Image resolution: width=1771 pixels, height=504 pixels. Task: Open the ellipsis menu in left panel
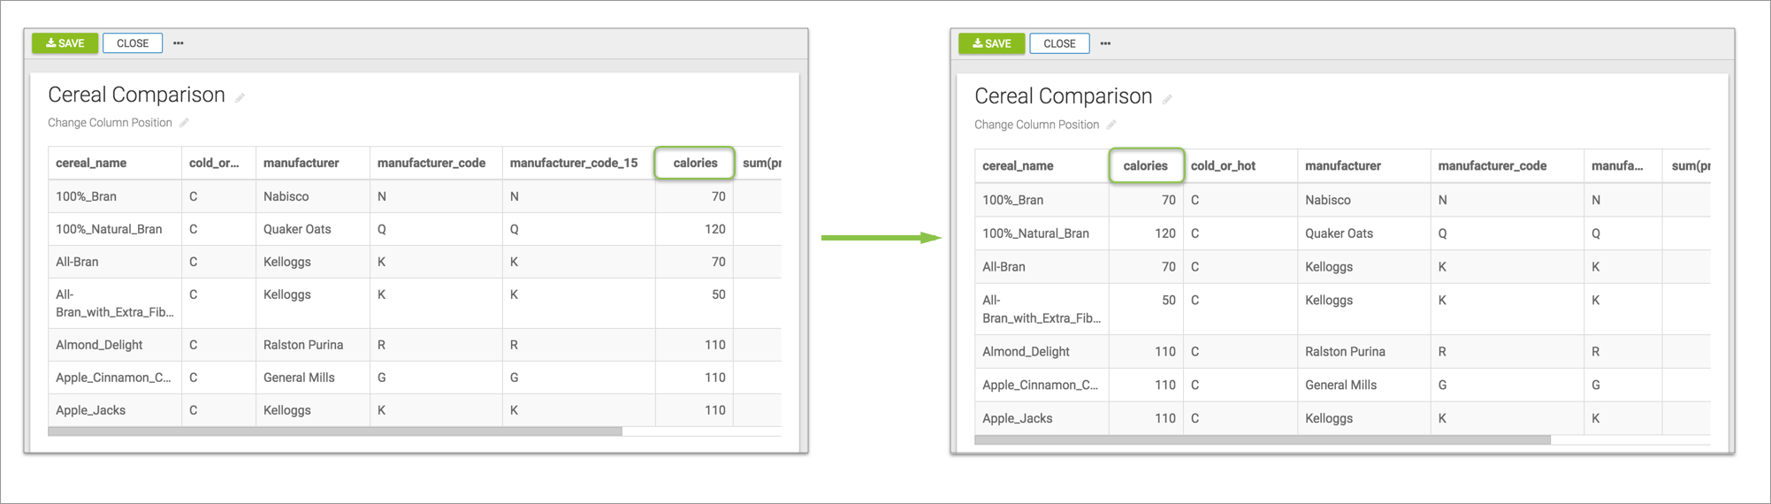pyautogui.click(x=179, y=43)
